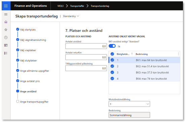Screen dimensions: 186x122
Task: Open grid options three-dot menu
Action: pos(178,54)
